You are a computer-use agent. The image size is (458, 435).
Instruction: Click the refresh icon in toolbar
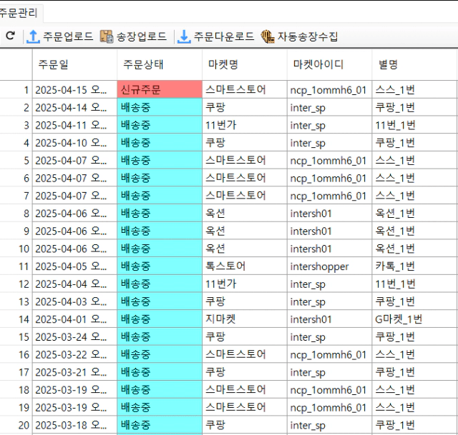11,36
